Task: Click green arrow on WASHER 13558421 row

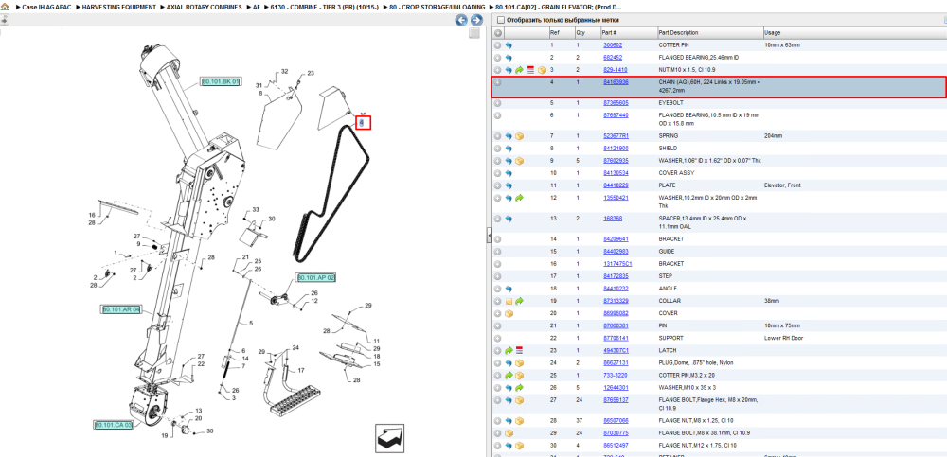Action: pyautogui.click(x=519, y=198)
